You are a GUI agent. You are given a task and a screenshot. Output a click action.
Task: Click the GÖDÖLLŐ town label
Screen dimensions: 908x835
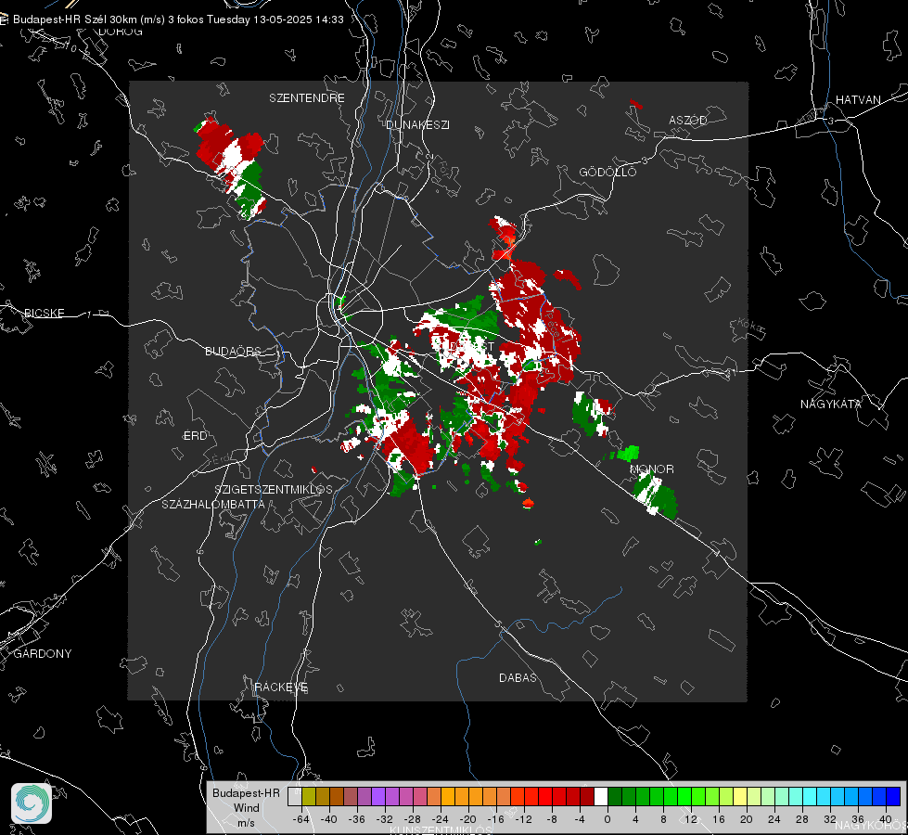[x=607, y=172]
